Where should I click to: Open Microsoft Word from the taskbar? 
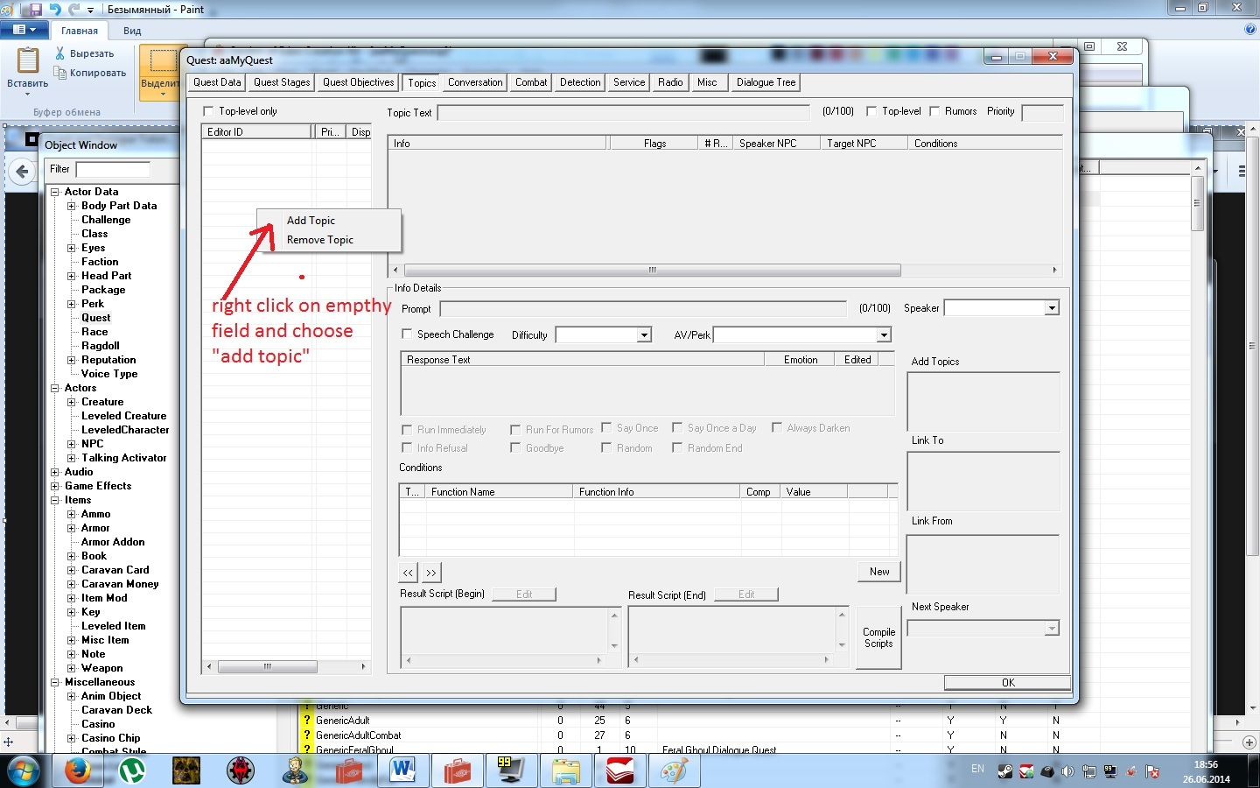403,770
